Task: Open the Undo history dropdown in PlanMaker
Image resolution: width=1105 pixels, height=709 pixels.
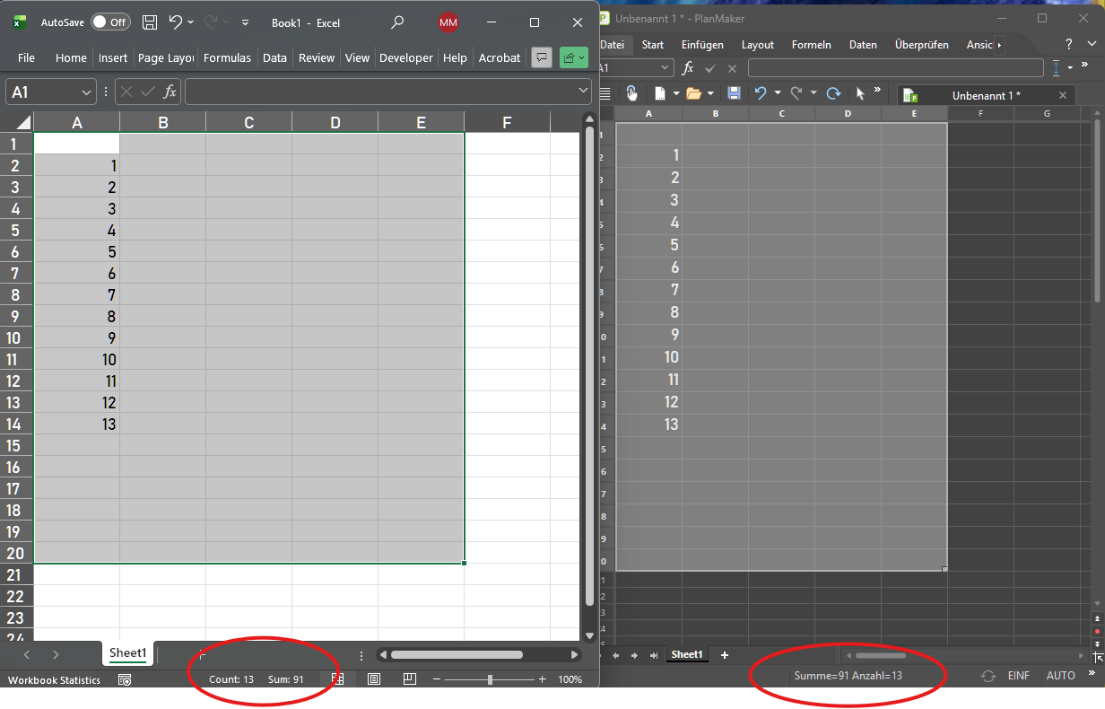Action: (778, 92)
